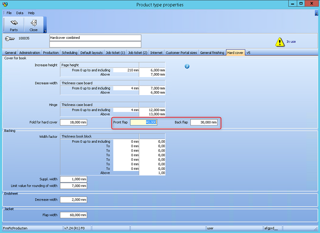The width and height of the screenshot is (320, 233).
Task: Open the Job ticket (1) tab
Action: pos(115,53)
